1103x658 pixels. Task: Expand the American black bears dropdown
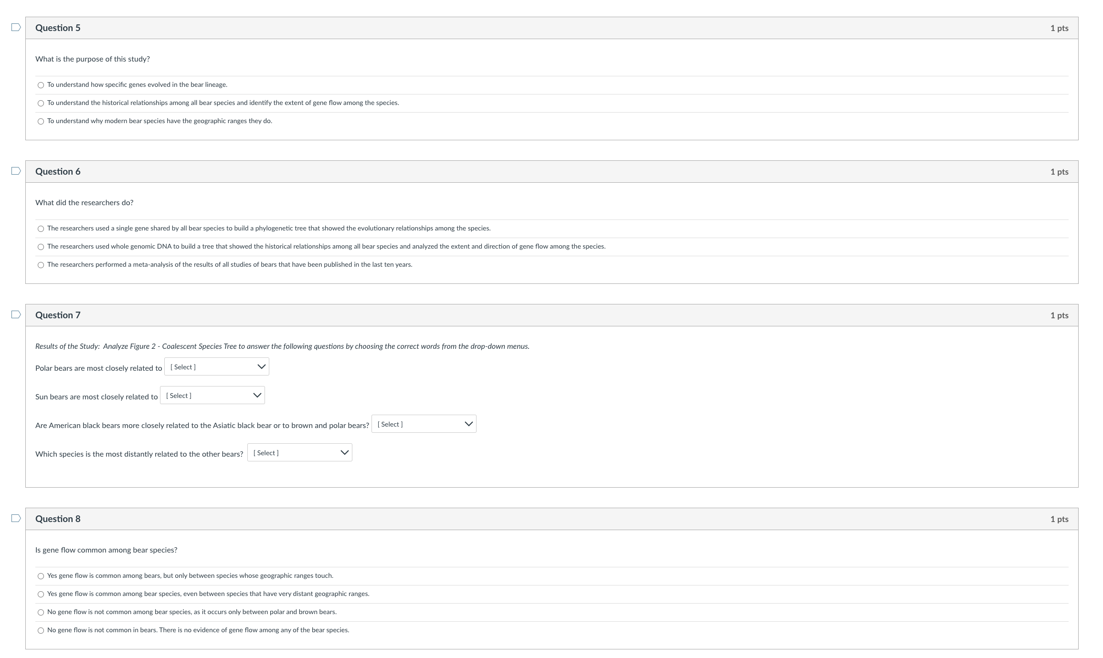[424, 424]
